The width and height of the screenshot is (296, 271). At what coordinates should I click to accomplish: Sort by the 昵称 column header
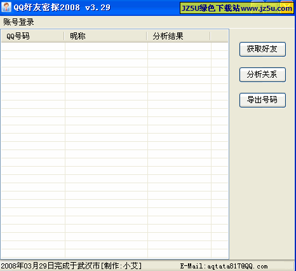click(x=105, y=36)
